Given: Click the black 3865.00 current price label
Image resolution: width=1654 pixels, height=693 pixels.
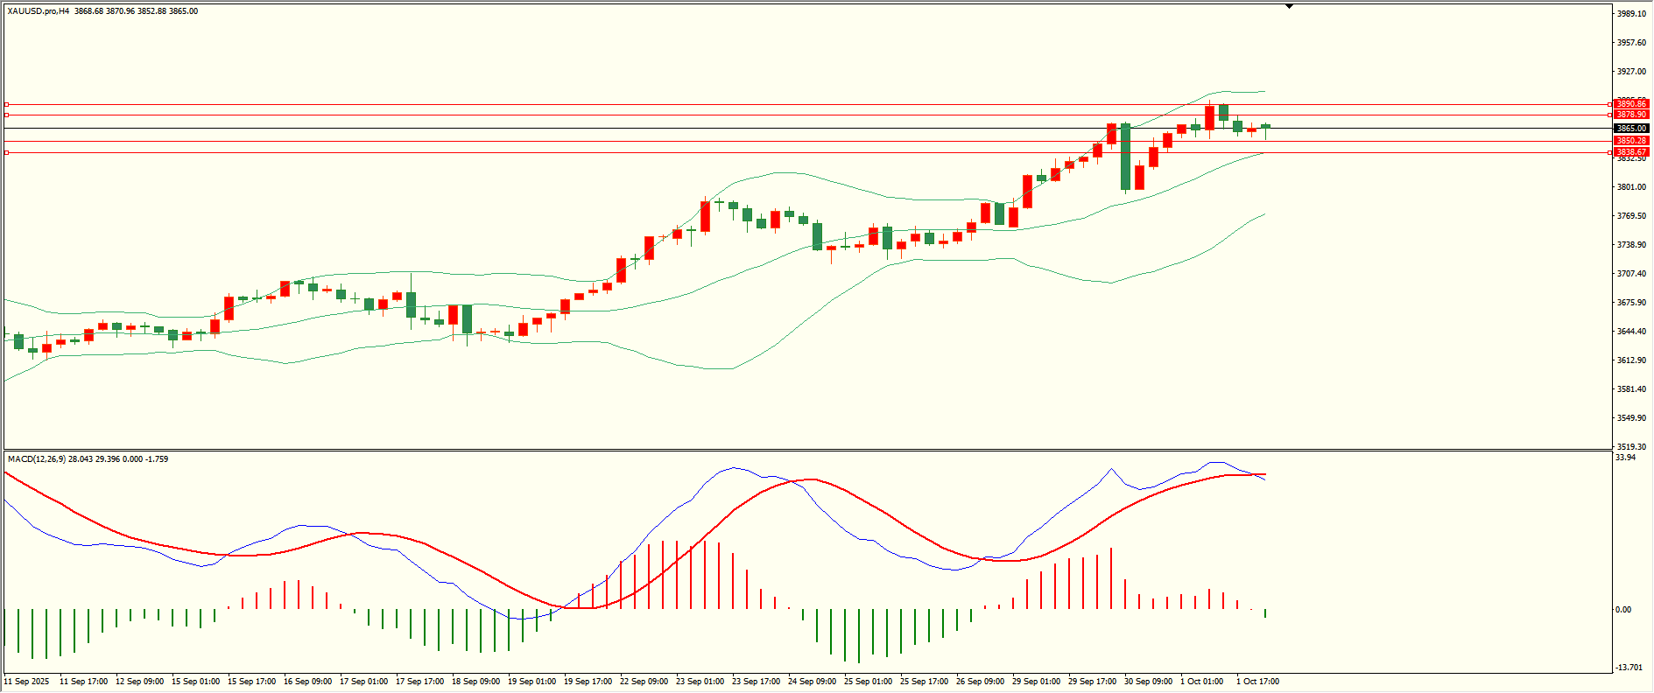Looking at the screenshot, I should tap(1631, 129).
